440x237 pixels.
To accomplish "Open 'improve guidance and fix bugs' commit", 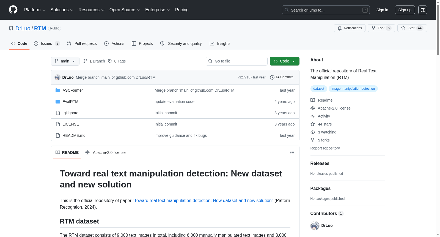I will click(x=181, y=135).
